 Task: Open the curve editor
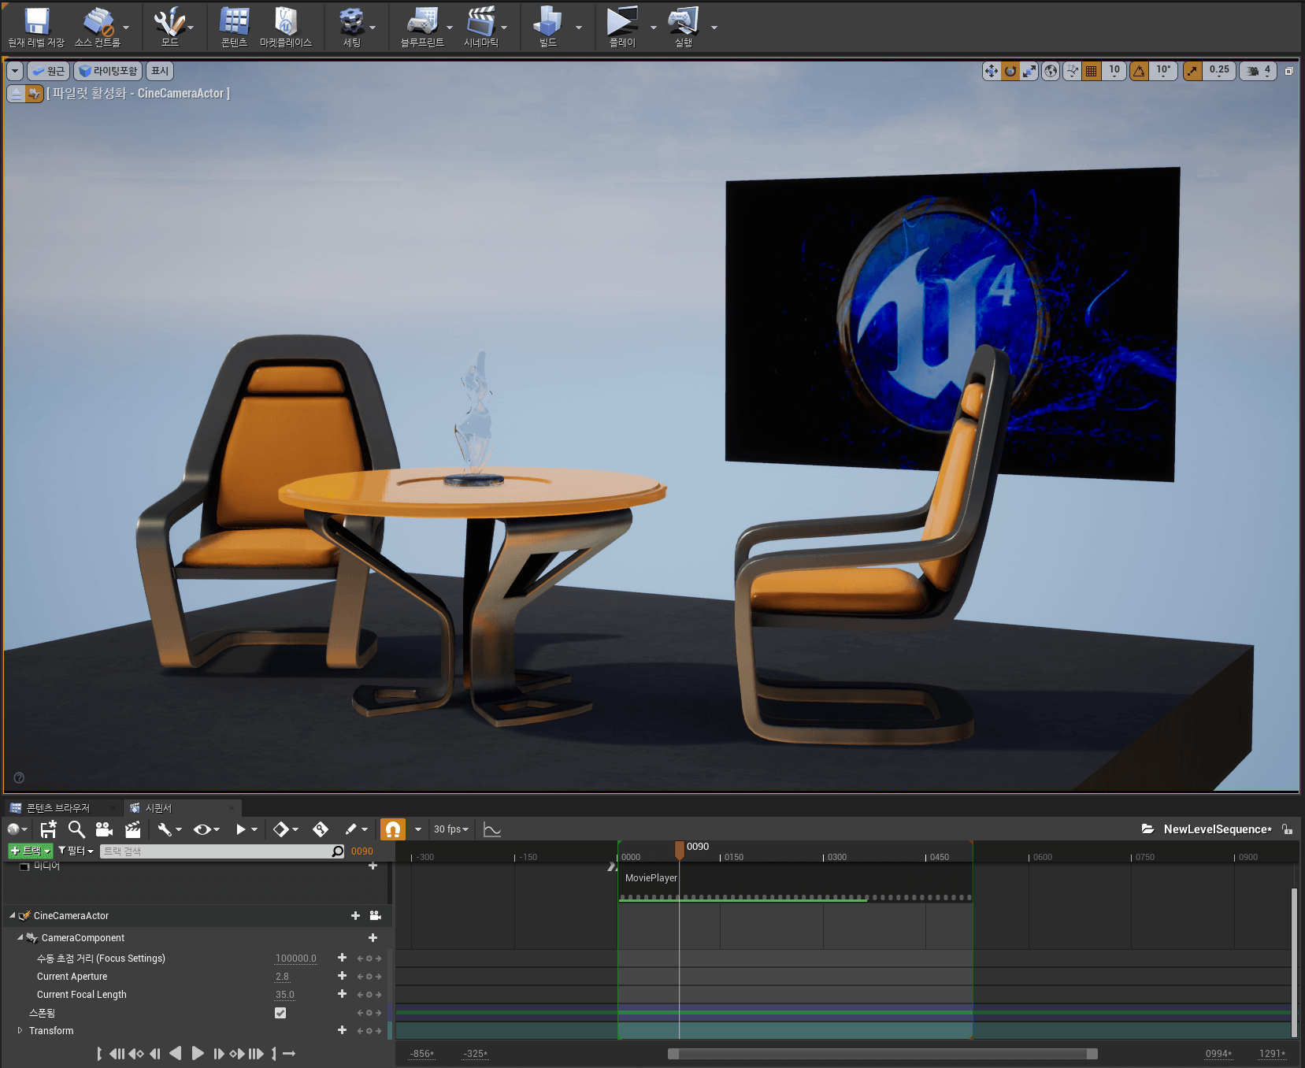492,829
